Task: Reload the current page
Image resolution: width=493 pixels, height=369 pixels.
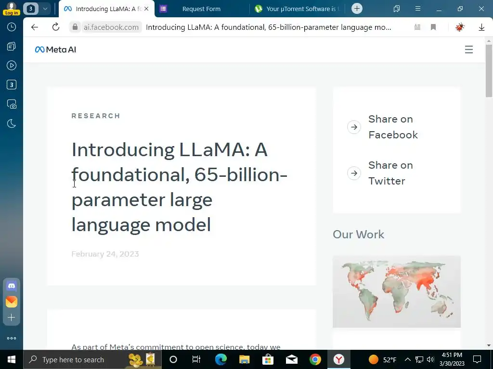Action: 56,27
